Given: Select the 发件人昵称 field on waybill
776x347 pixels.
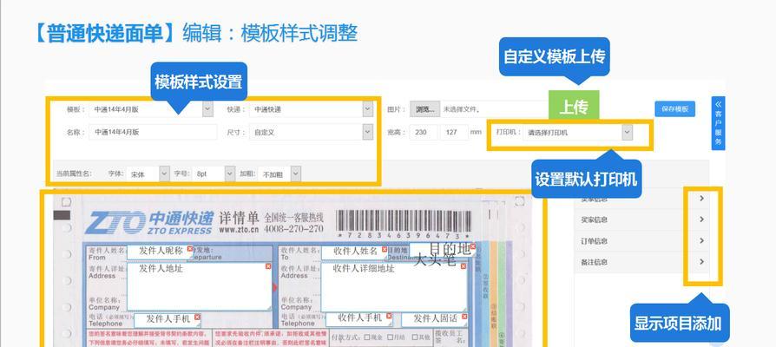Looking at the screenshot, I should [x=161, y=252].
